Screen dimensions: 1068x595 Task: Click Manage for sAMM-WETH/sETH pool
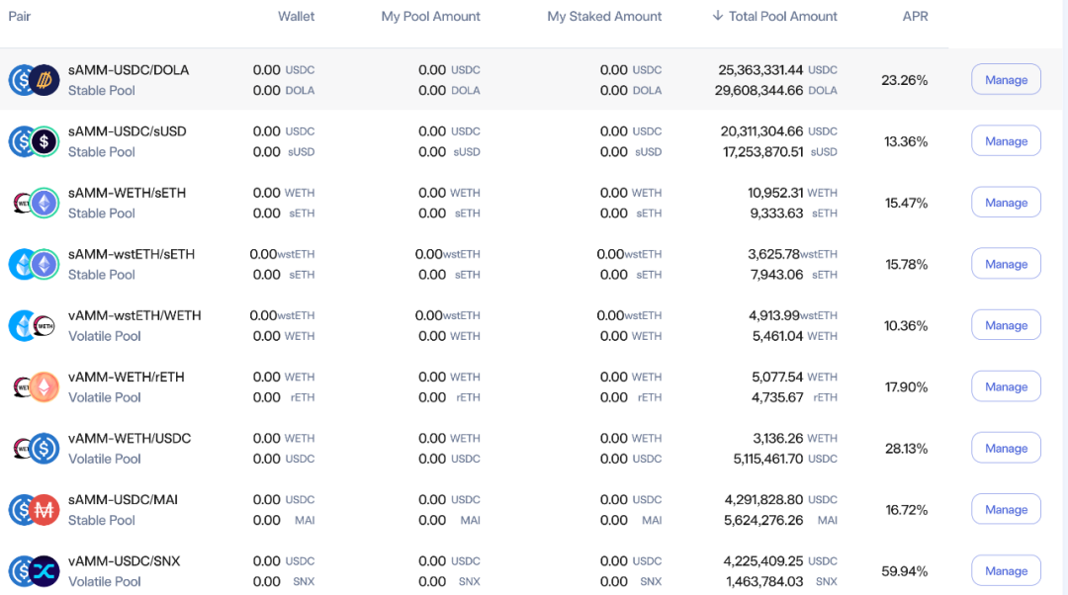point(1006,203)
